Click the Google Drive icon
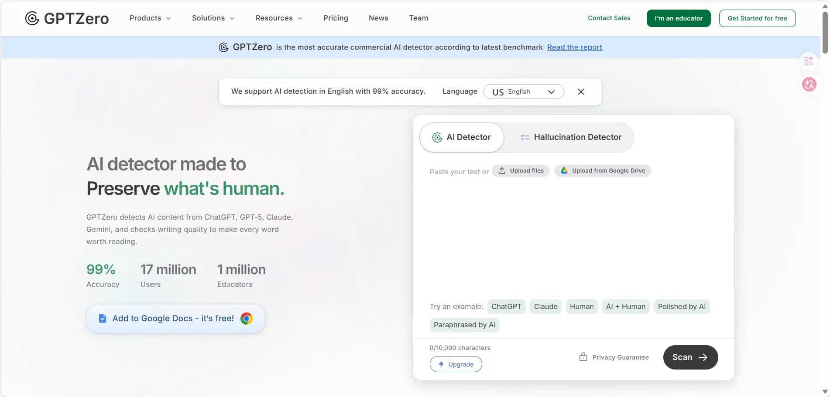Image resolution: width=830 pixels, height=397 pixels. point(564,170)
